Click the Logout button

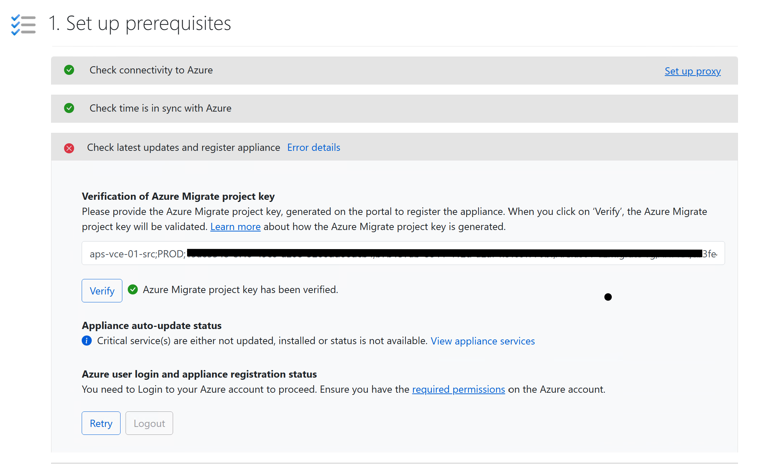click(149, 423)
